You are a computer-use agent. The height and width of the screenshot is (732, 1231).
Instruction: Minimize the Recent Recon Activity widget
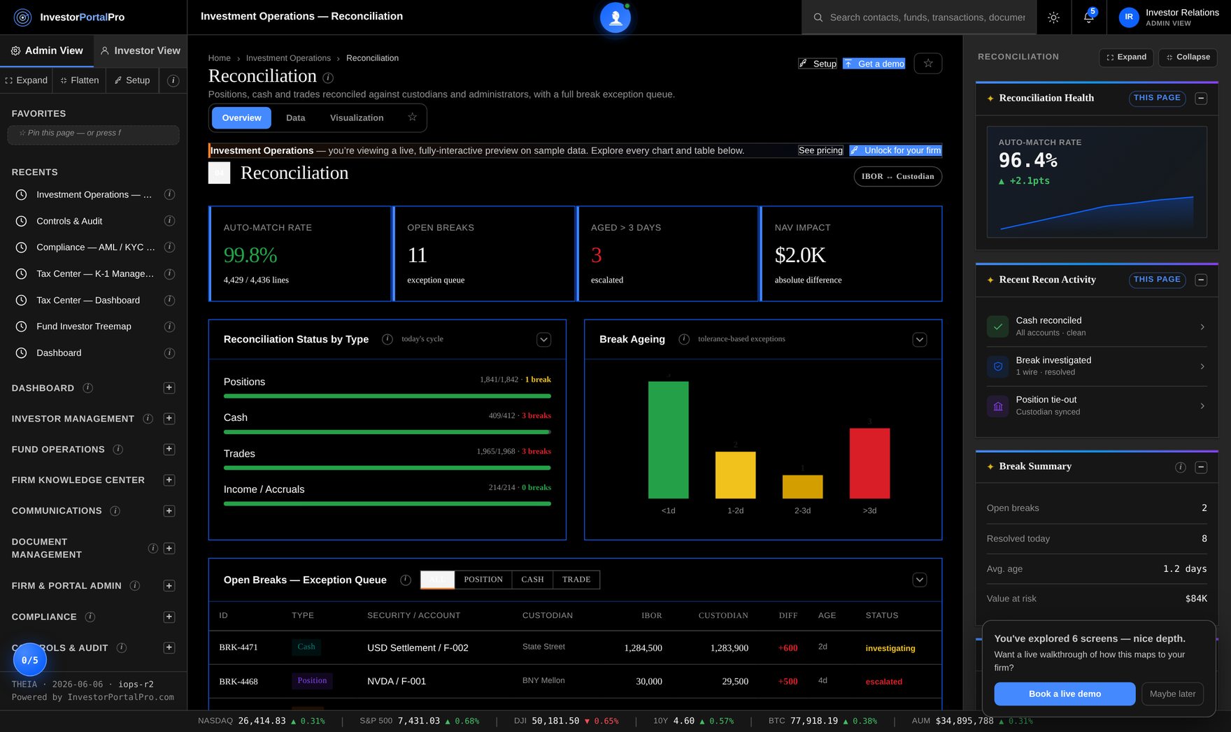click(1201, 280)
